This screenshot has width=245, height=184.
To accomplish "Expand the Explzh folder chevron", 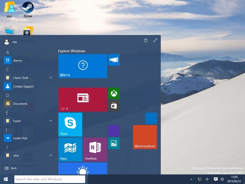I will pos(51,121).
